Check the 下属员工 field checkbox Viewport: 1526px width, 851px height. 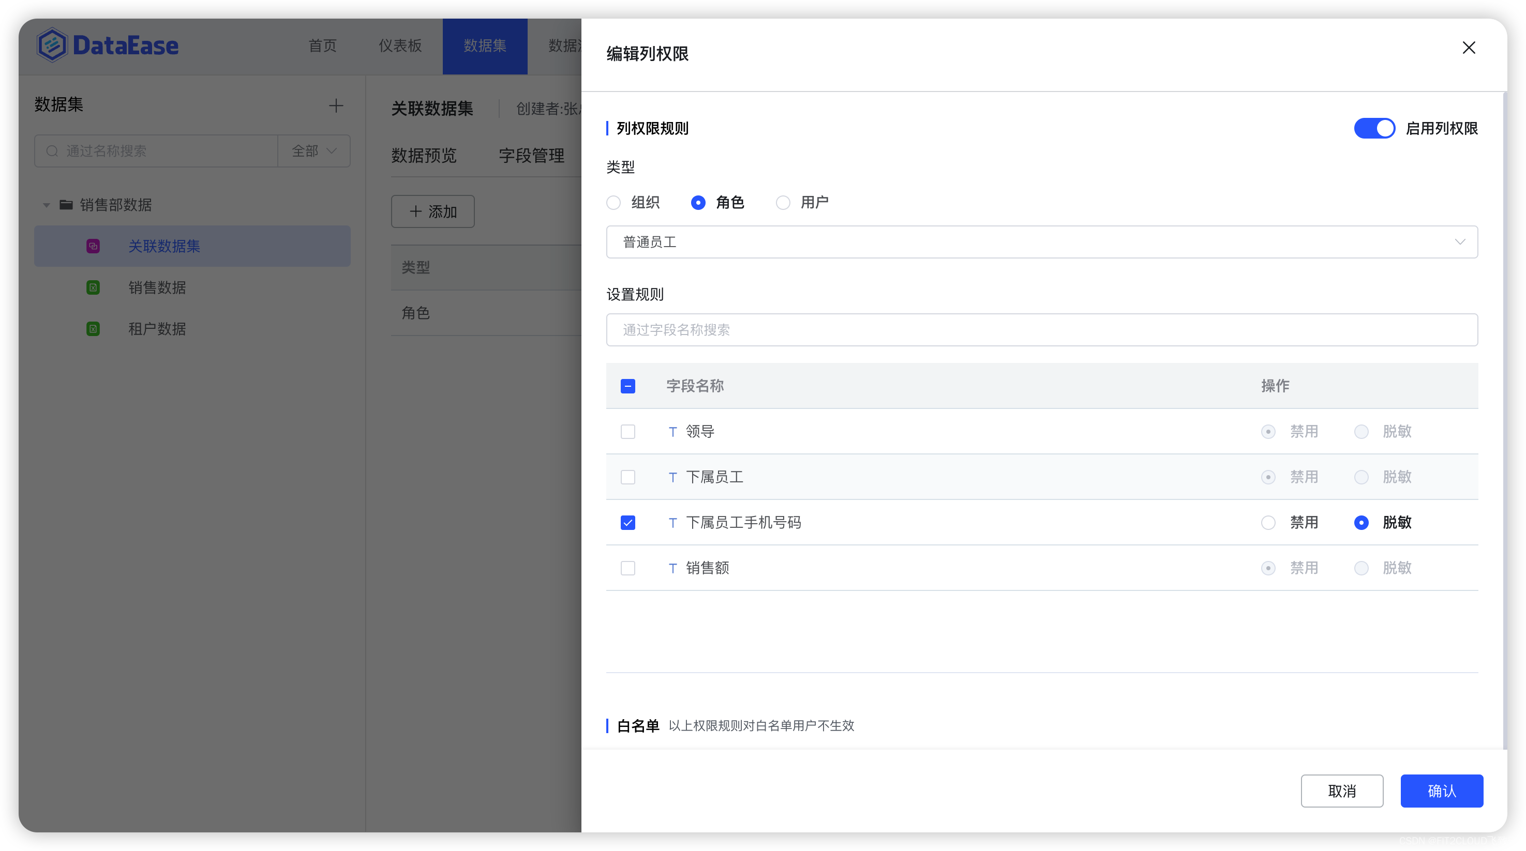tap(628, 477)
